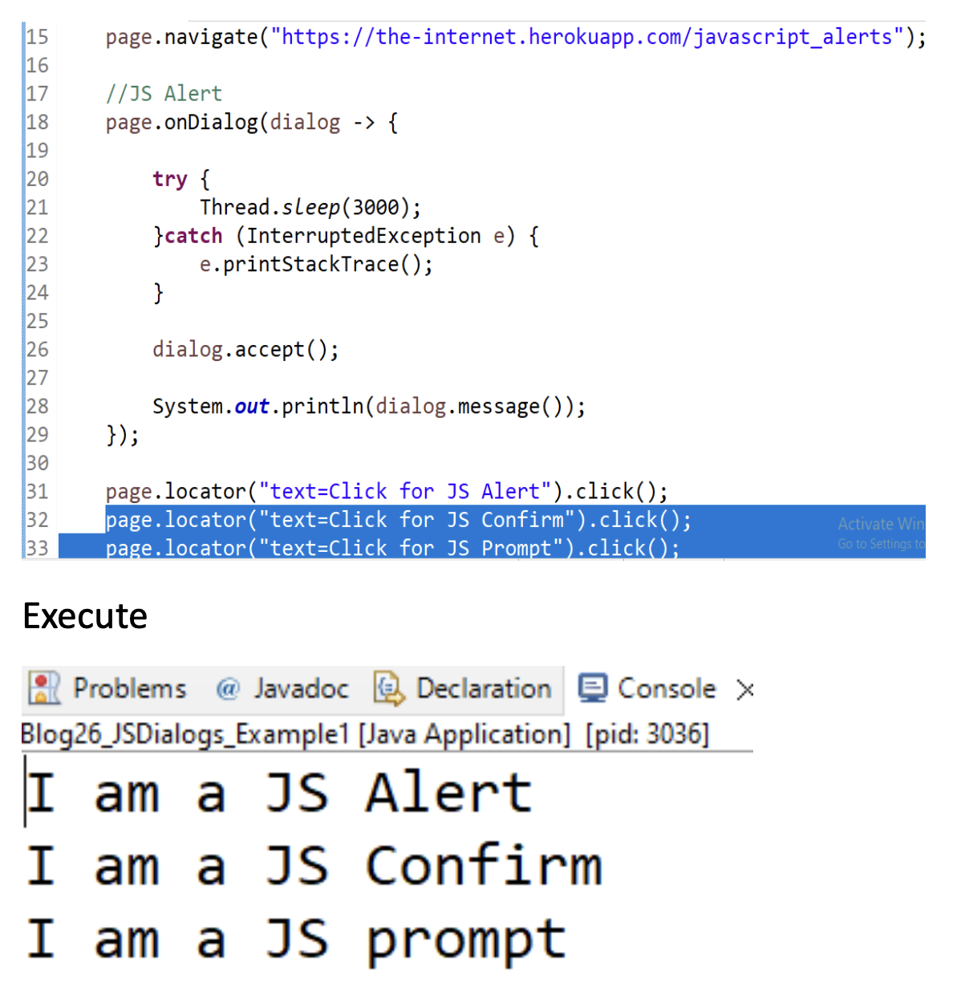Click the highlighted JS Confirm locator line
The width and height of the screenshot is (961, 990).
[398, 520]
